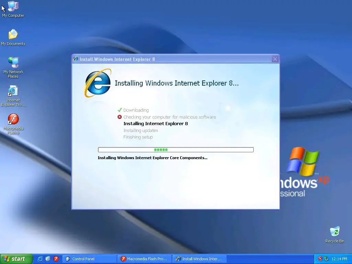
Task: Launch Internet Explorer from Quick Launch
Action: (40, 259)
